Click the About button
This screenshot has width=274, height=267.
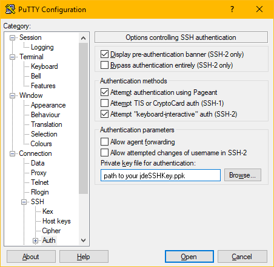tap(31, 257)
